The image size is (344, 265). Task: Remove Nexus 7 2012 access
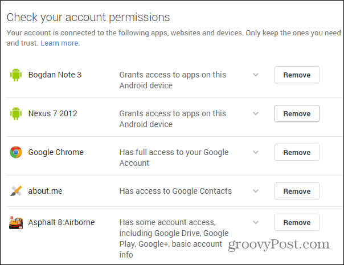click(x=297, y=113)
